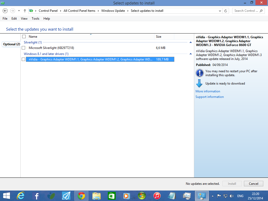Go up one level with Up arrow

[x=25, y=11]
